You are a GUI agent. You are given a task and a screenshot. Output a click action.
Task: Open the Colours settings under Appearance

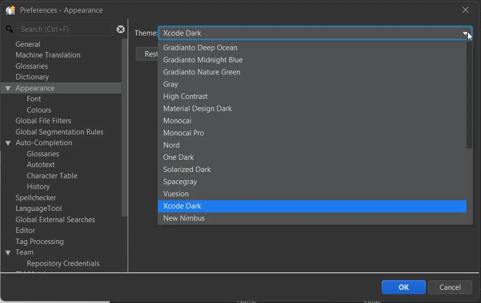point(40,110)
